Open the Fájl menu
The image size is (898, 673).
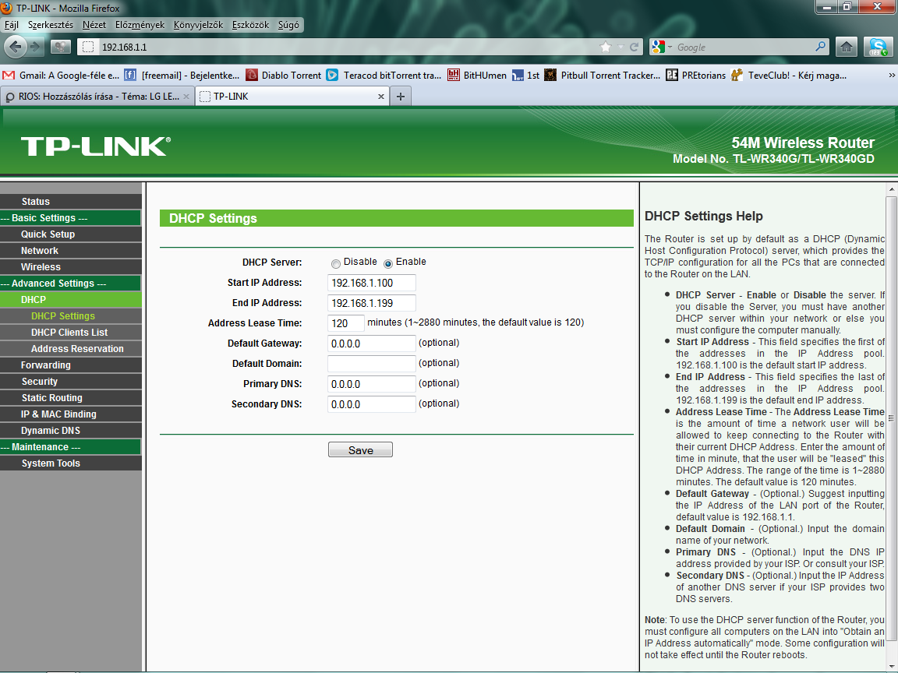pos(12,25)
